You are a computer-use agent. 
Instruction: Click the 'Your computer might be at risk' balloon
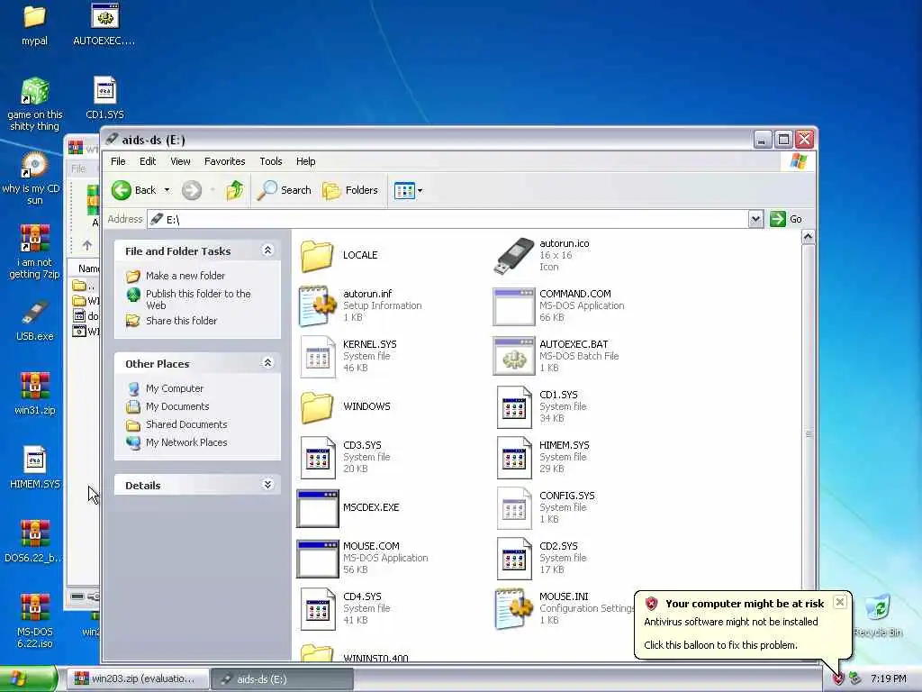743,624
